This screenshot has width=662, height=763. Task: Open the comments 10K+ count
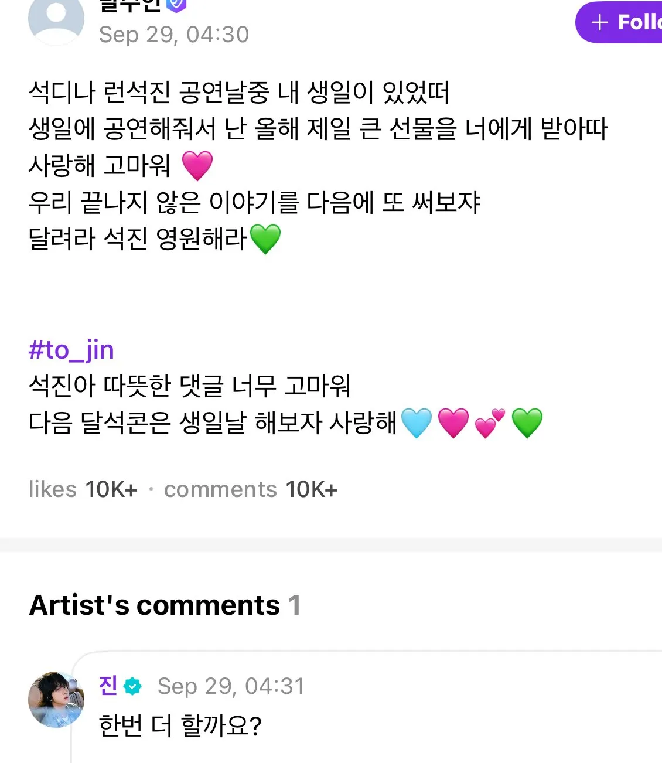coord(251,489)
